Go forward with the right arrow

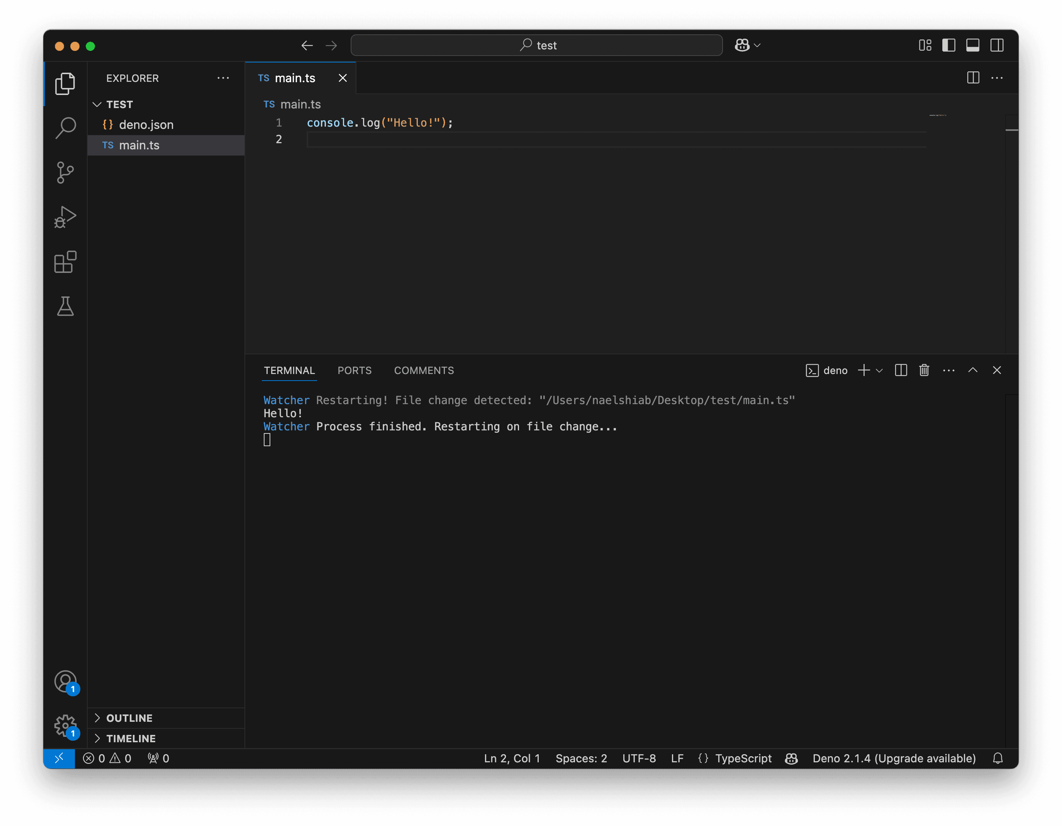point(332,45)
